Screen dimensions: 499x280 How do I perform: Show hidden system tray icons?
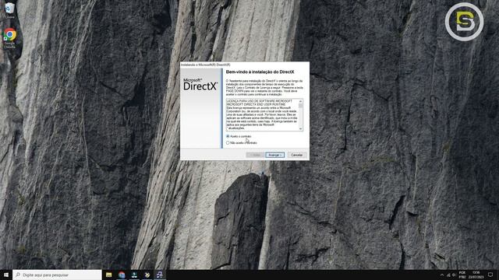point(442,275)
